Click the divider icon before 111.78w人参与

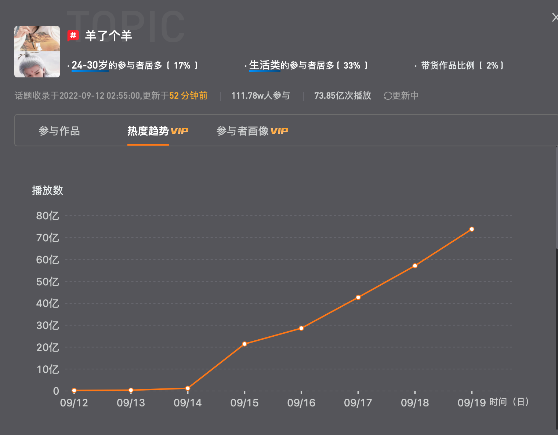point(220,95)
